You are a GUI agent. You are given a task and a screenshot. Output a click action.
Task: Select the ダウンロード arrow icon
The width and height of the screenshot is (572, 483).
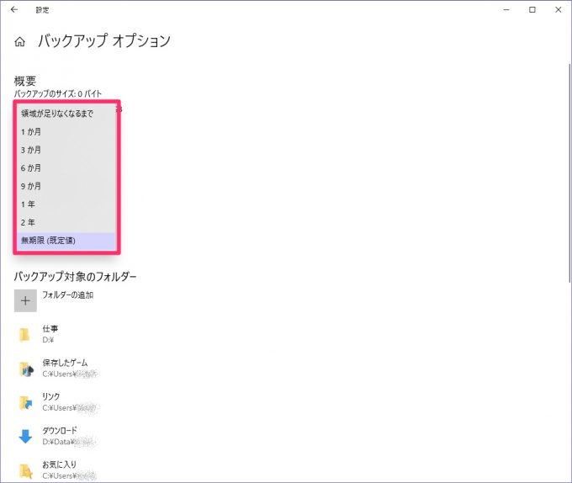tap(25, 437)
